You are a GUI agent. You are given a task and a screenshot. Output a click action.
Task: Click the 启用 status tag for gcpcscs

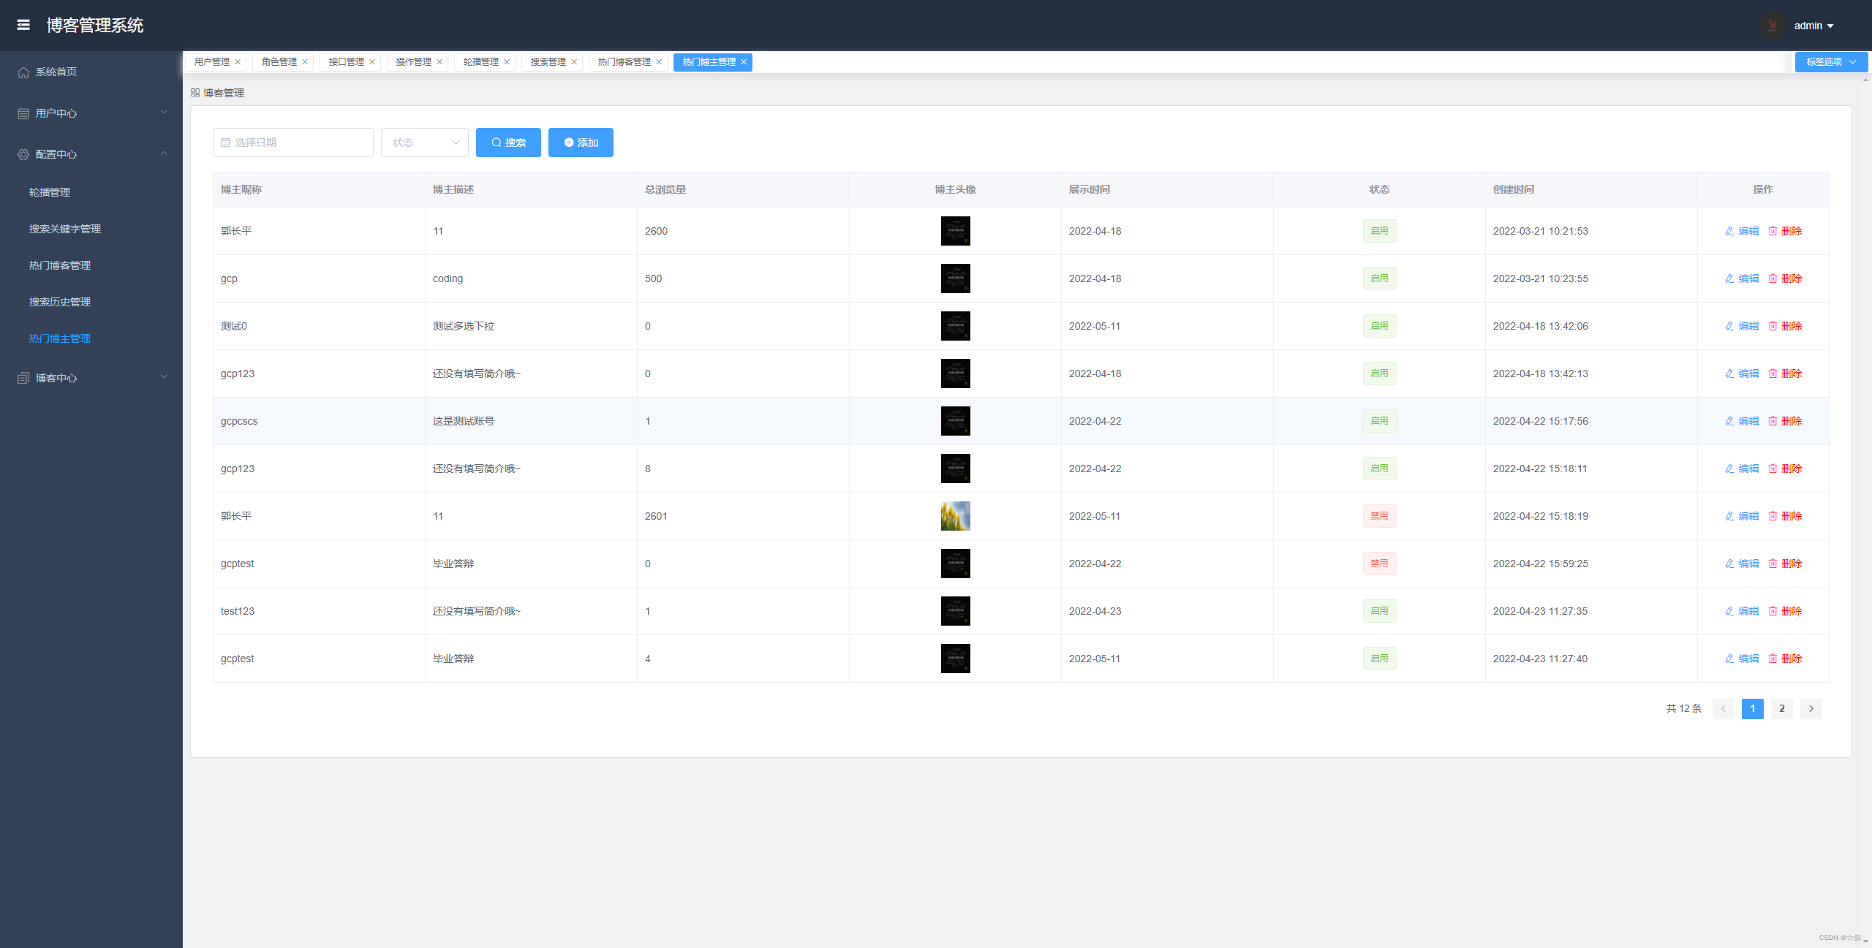(x=1379, y=421)
